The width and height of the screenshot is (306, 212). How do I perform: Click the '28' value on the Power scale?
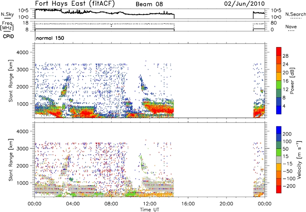pyautogui.click(x=285, y=56)
